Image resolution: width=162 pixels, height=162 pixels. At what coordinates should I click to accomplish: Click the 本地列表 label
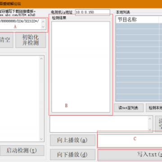(x=123, y=12)
